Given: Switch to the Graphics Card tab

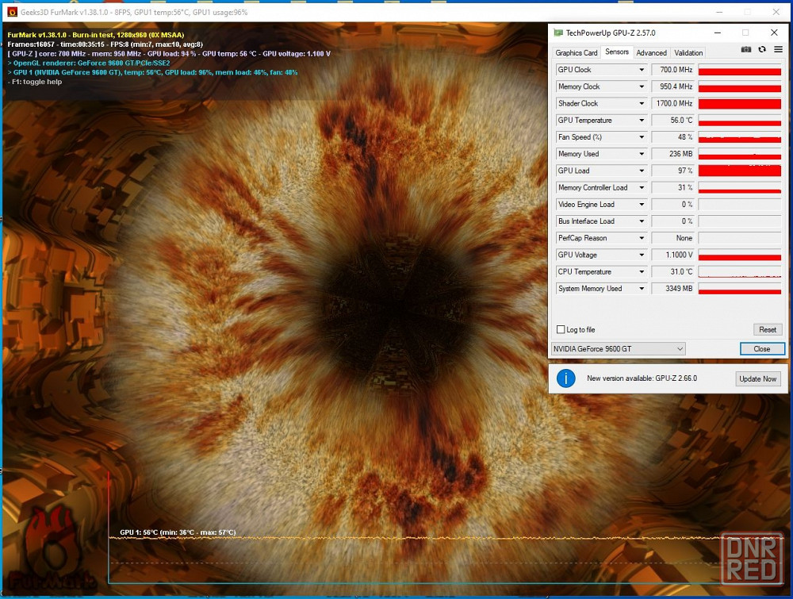Looking at the screenshot, I should click(576, 52).
